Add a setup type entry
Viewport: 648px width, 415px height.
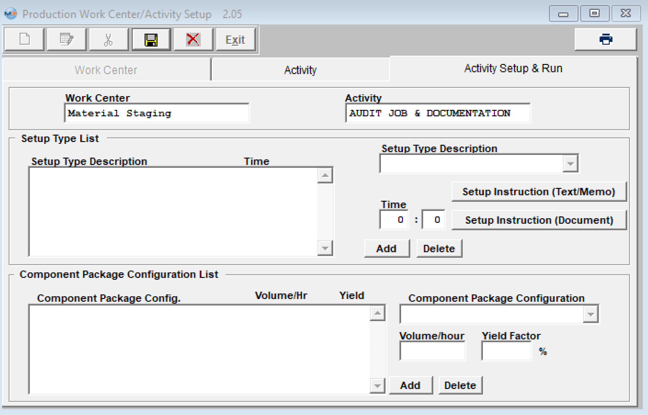coord(386,249)
